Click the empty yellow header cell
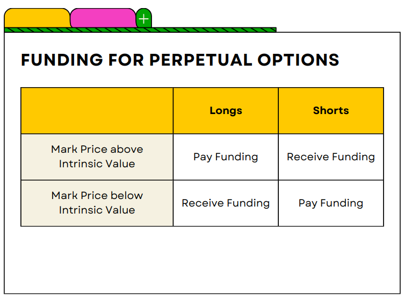404x298 pixels. click(97, 111)
